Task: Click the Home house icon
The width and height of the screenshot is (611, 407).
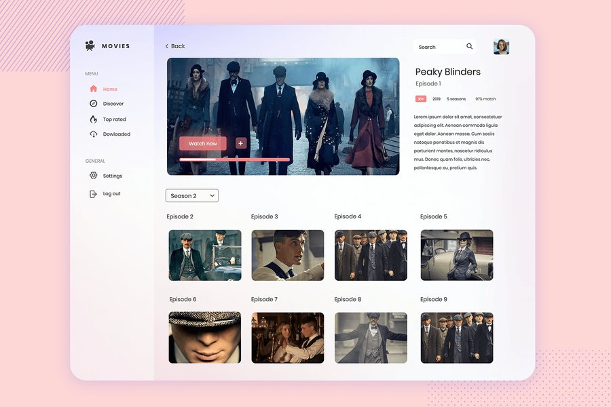Action: 94,88
